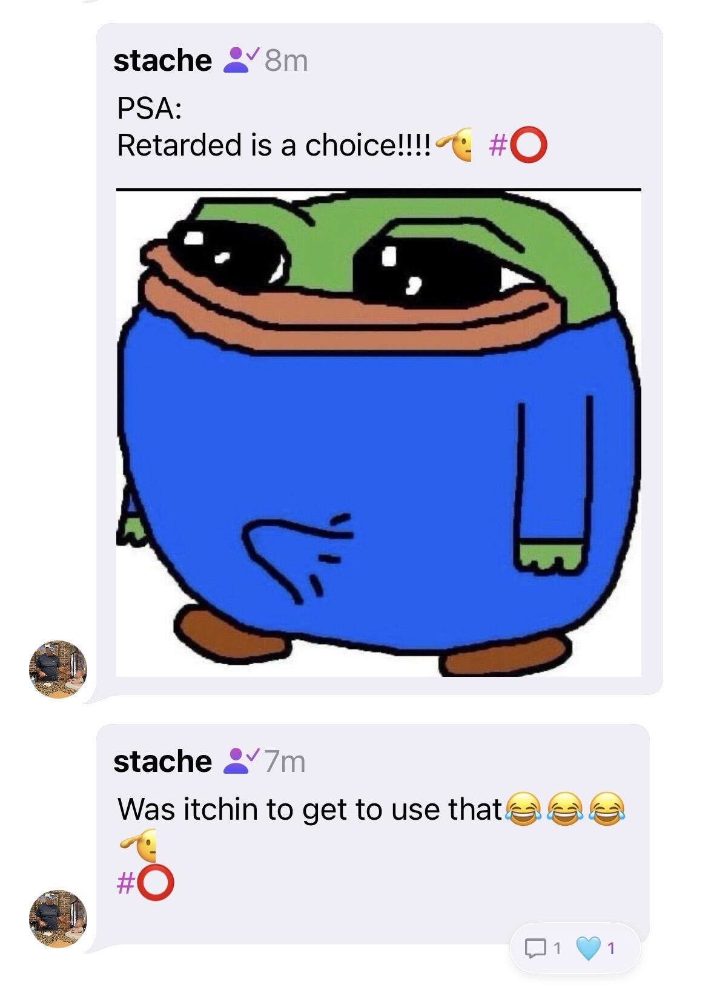Tap the first laughing-crying emoji

(523, 809)
